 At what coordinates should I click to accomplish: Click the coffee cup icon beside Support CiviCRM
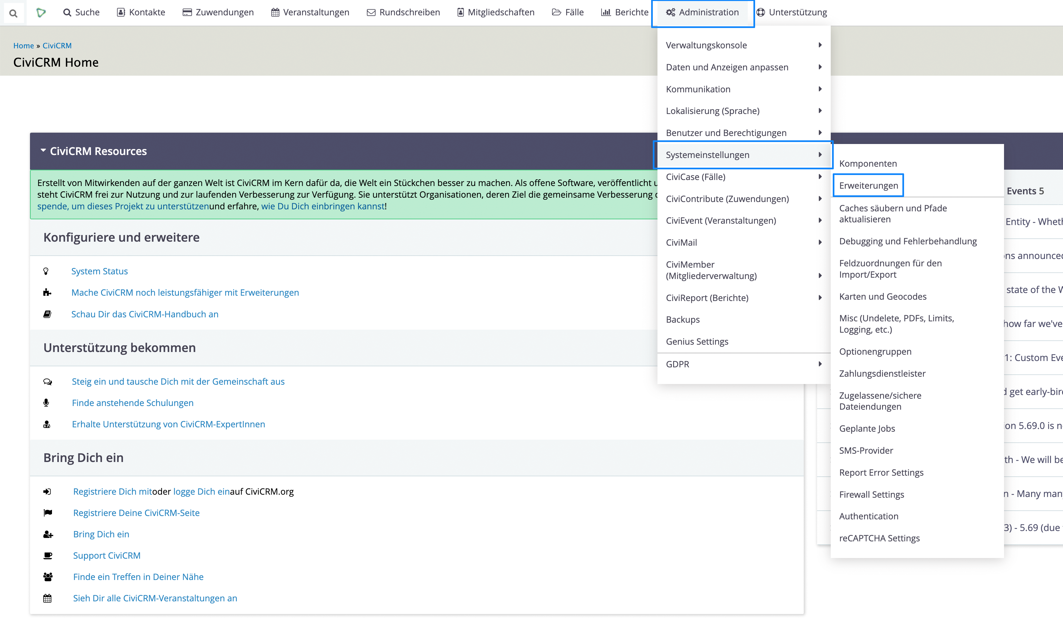pyautogui.click(x=48, y=556)
